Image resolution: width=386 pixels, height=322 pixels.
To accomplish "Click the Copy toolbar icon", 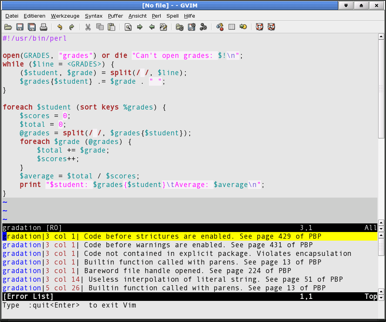I will point(100,27).
